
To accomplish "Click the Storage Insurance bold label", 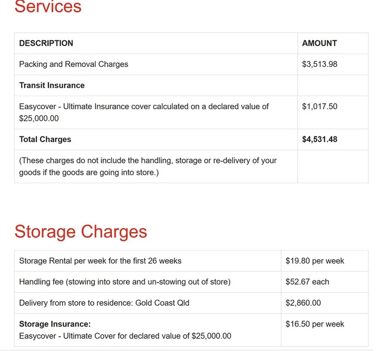I will point(55,324).
